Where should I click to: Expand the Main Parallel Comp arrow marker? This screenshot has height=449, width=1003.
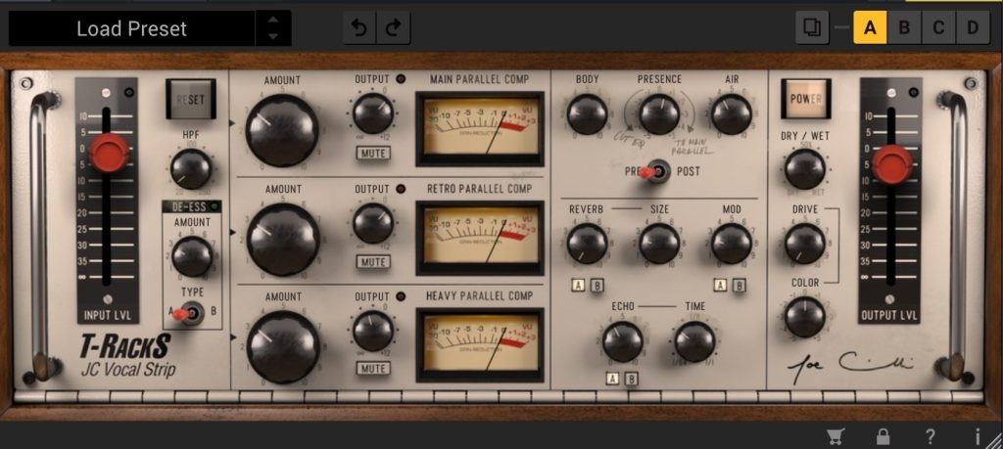point(233,124)
